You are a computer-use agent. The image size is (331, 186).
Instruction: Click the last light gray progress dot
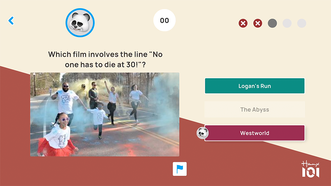tap(302, 23)
